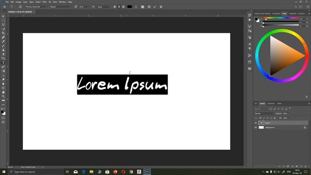Click the hue slider in Color panel
The image size is (311, 175).
click(x=281, y=18)
